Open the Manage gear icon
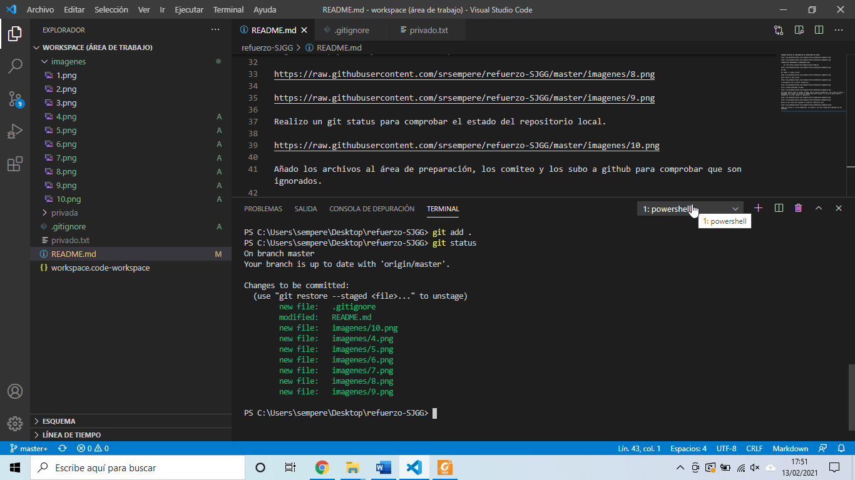 click(15, 423)
